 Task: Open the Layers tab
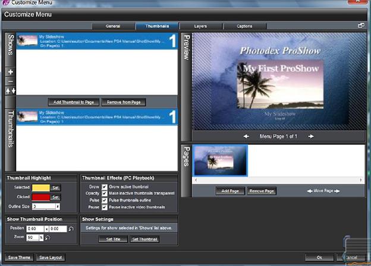tap(200, 26)
